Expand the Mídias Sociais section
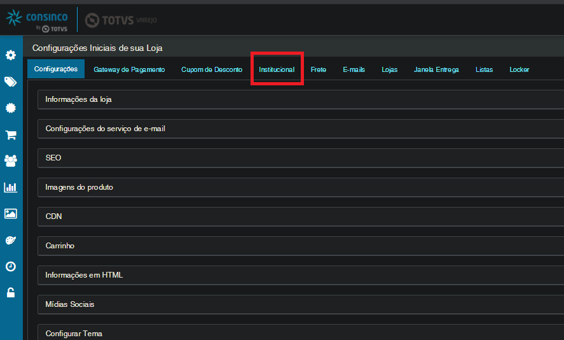Viewport: 564px width, 340px height. pyautogui.click(x=301, y=304)
